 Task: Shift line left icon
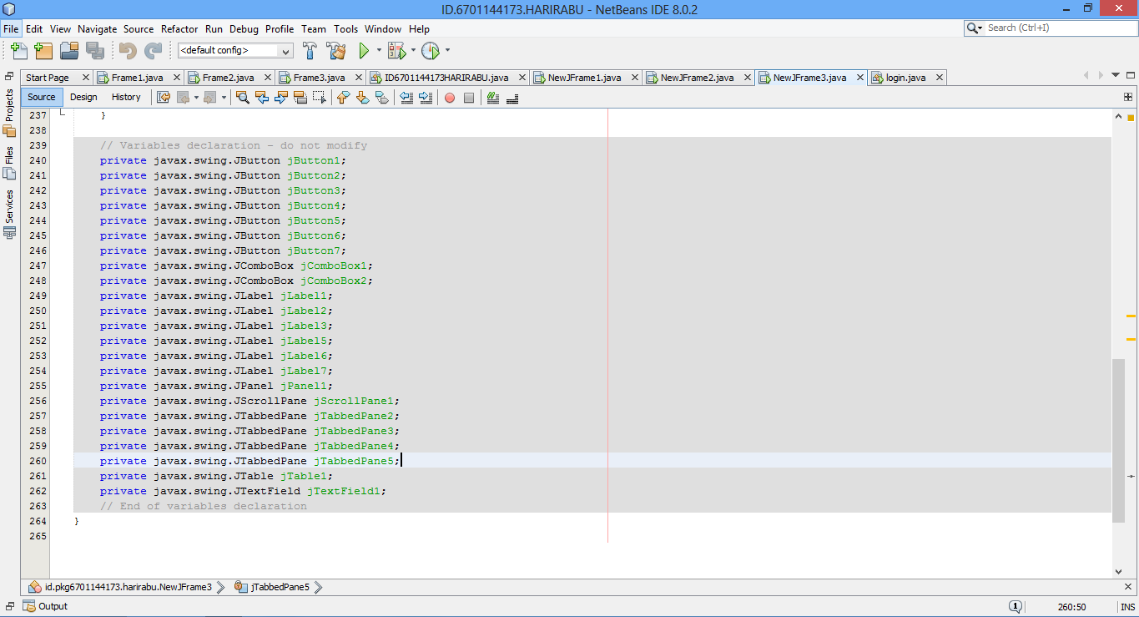406,98
